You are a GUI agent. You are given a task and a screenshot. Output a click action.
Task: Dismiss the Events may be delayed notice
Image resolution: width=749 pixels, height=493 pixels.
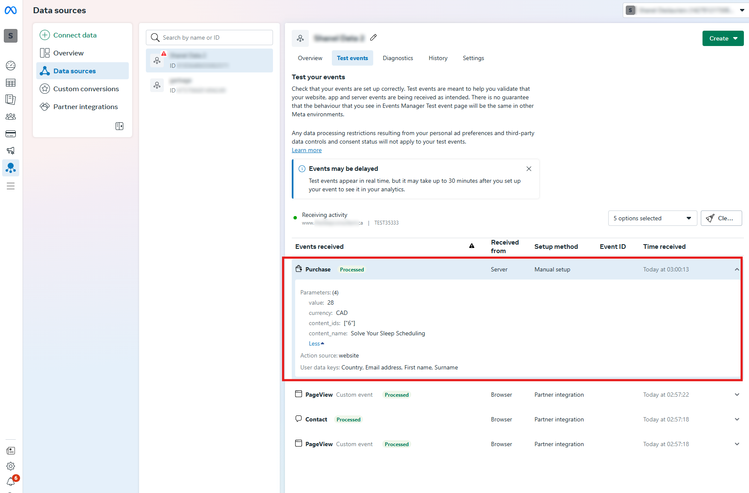click(529, 169)
